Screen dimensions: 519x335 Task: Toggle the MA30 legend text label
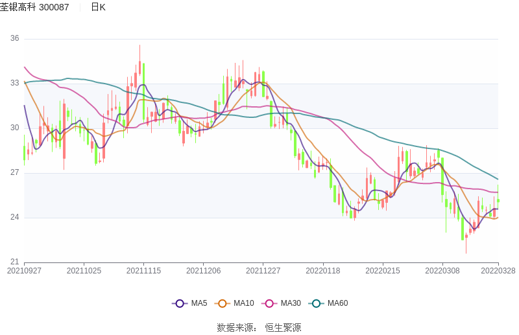pos(291,303)
